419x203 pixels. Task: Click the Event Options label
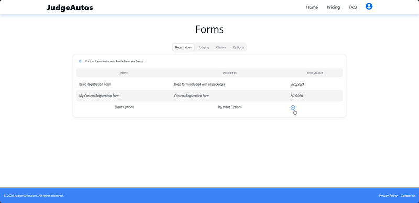coord(124,107)
